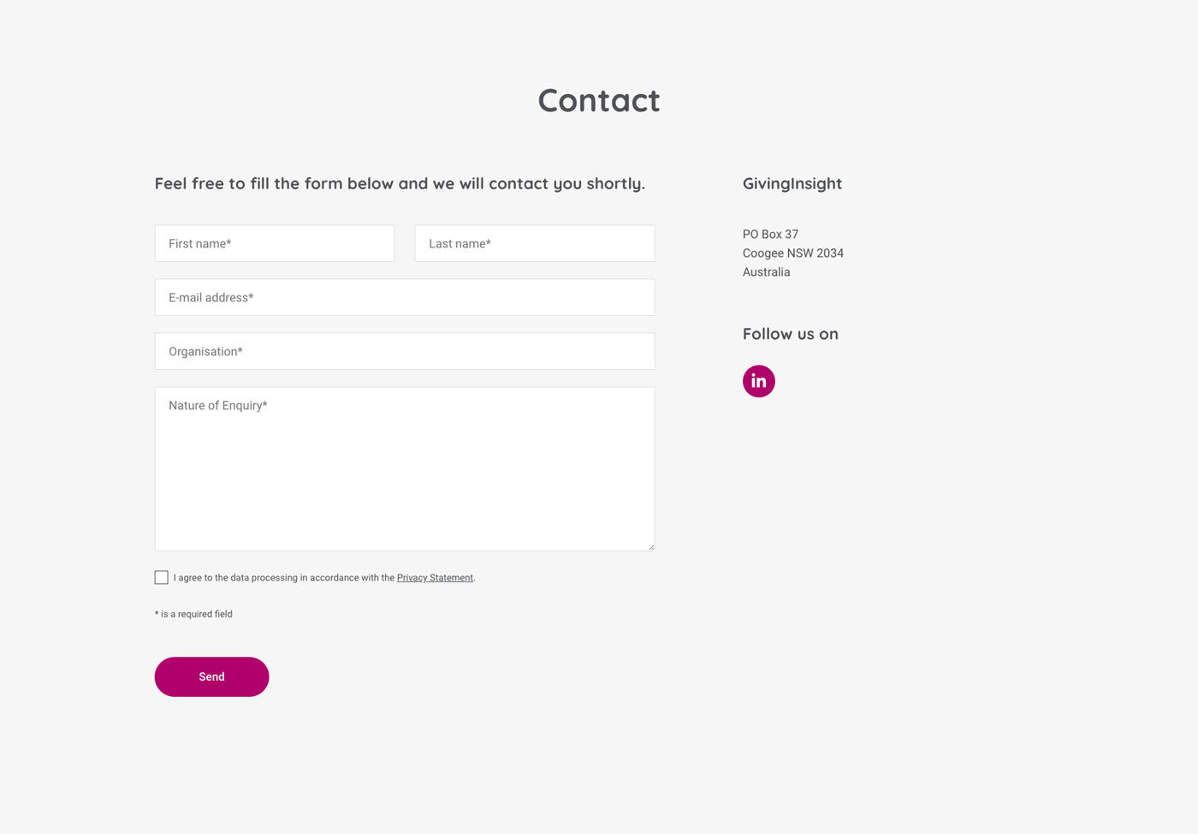Click the Privacy Statement link
1198x834 pixels.
point(435,578)
